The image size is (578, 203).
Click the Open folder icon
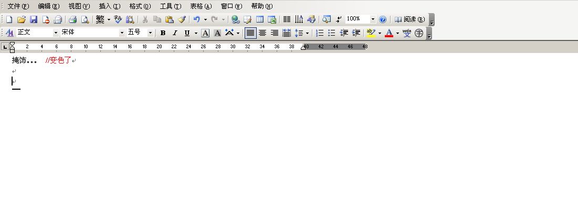click(x=22, y=19)
